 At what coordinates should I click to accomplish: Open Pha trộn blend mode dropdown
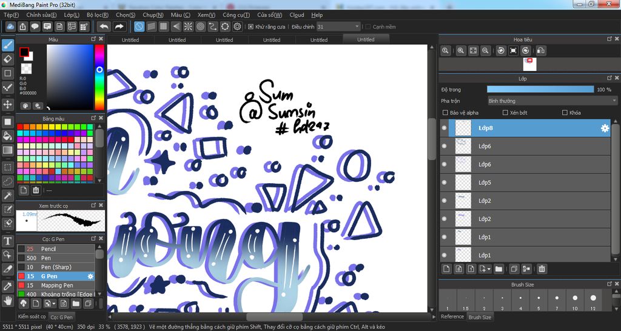(x=552, y=101)
